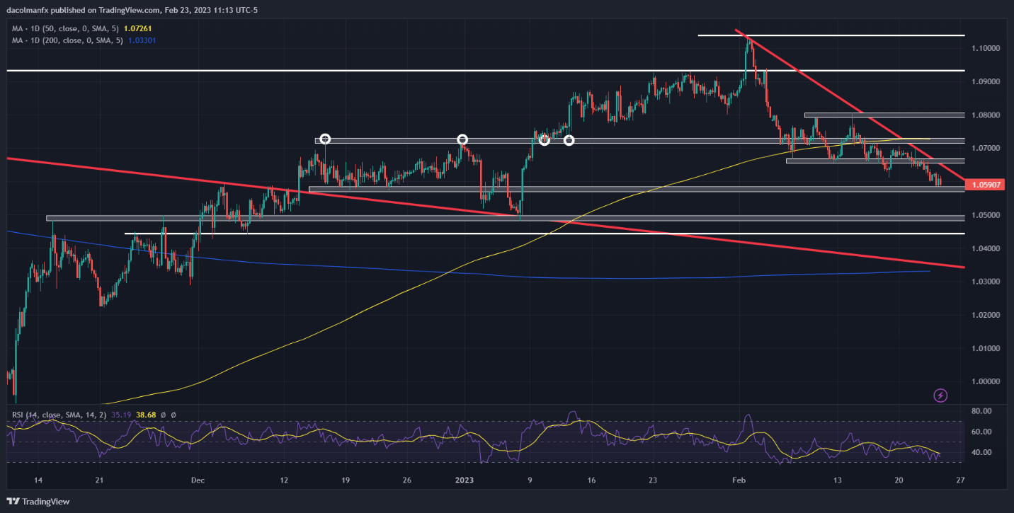This screenshot has height=513, width=1014.
Task: Click the 27 date on time axis
Action: click(x=959, y=480)
